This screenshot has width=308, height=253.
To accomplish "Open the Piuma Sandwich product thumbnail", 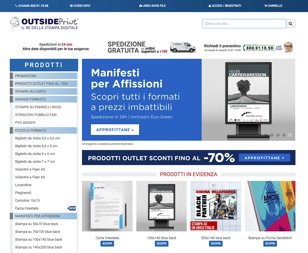I will click(x=270, y=206).
